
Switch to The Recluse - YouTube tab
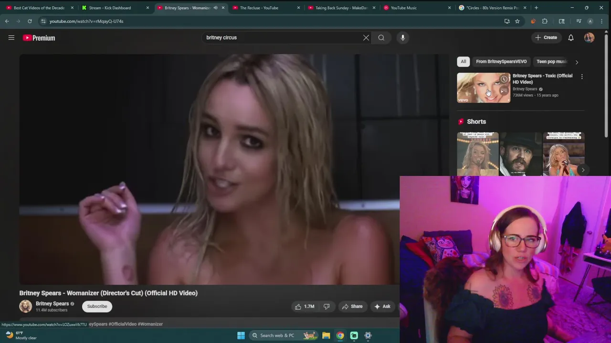pos(259,8)
